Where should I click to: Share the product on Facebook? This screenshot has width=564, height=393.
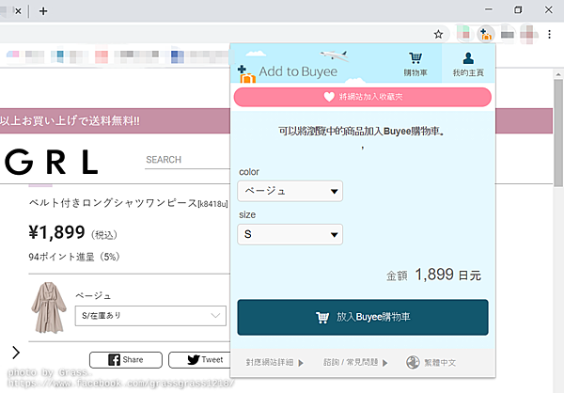pos(126,360)
